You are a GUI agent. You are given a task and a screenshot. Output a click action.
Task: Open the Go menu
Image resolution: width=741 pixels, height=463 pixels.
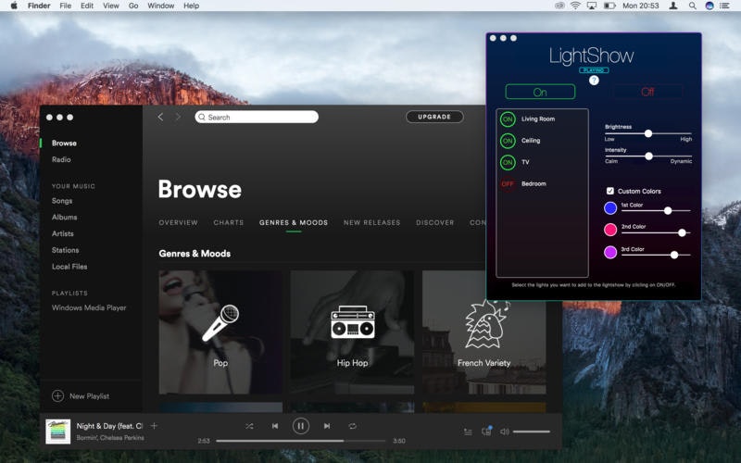tap(133, 6)
